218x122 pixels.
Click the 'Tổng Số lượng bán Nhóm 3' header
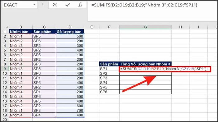point(145,64)
